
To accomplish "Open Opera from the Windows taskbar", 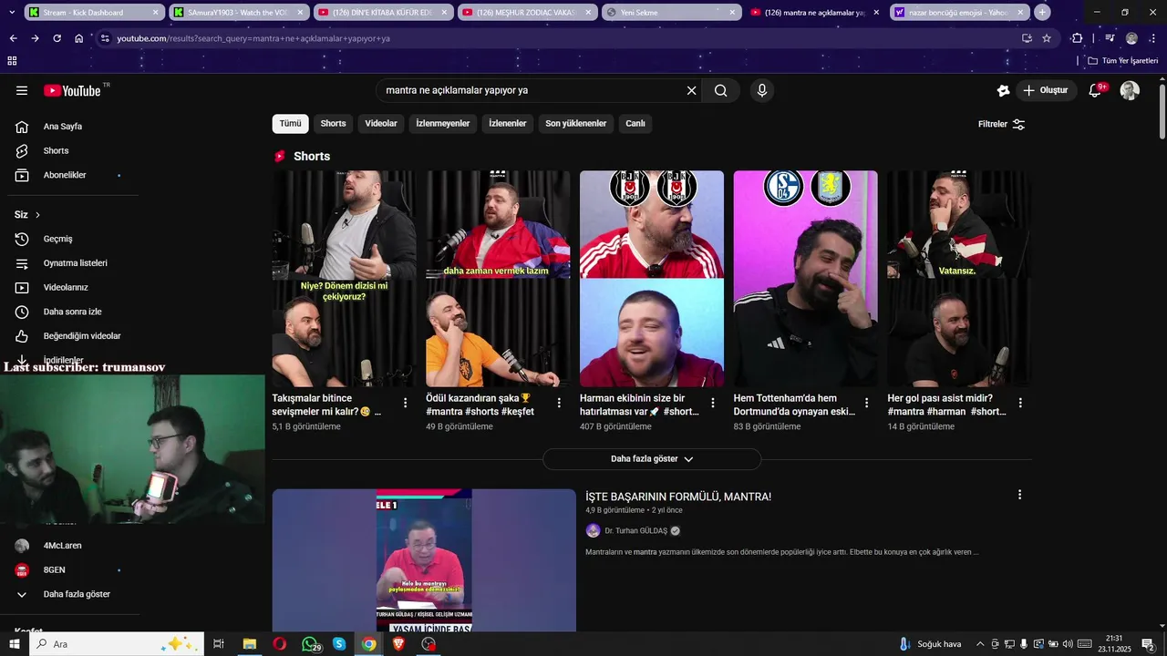I will 279,644.
